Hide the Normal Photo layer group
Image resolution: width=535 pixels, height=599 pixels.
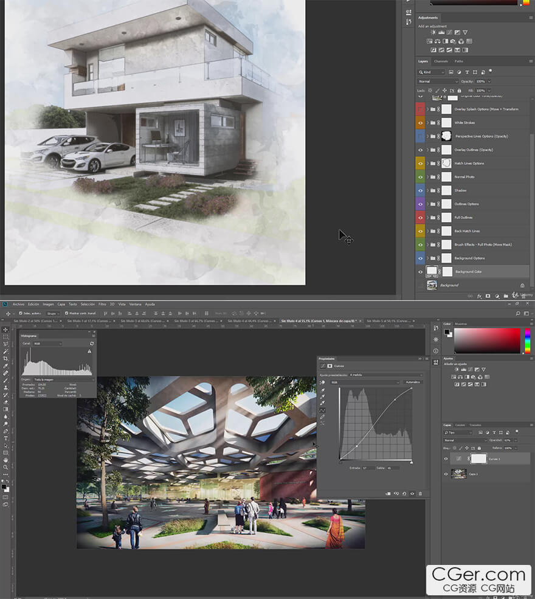tap(421, 177)
